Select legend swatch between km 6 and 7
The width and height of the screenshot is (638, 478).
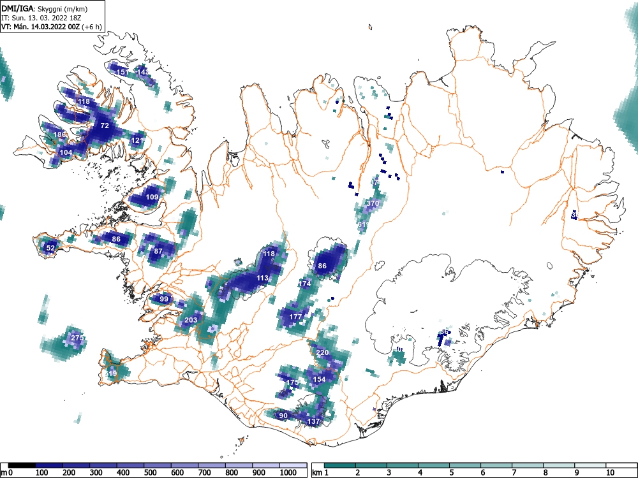coord(496,465)
